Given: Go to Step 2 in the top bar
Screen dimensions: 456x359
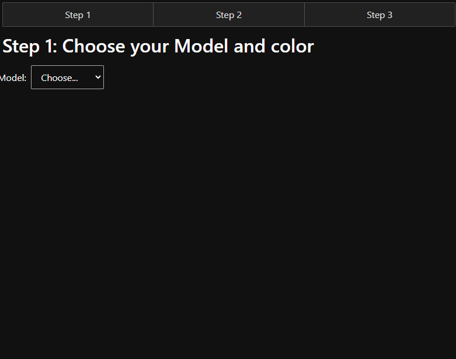Looking at the screenshot, I should click(x=228, y=15).
